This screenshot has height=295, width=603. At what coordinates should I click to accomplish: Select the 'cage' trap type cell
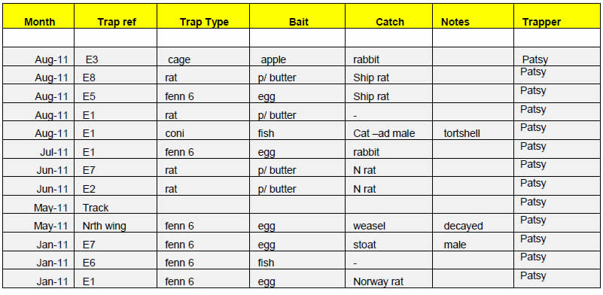pyautogui.click(x=203, y=57)
